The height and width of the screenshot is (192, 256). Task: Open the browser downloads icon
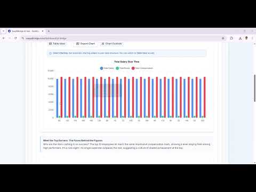click(240, 38)
